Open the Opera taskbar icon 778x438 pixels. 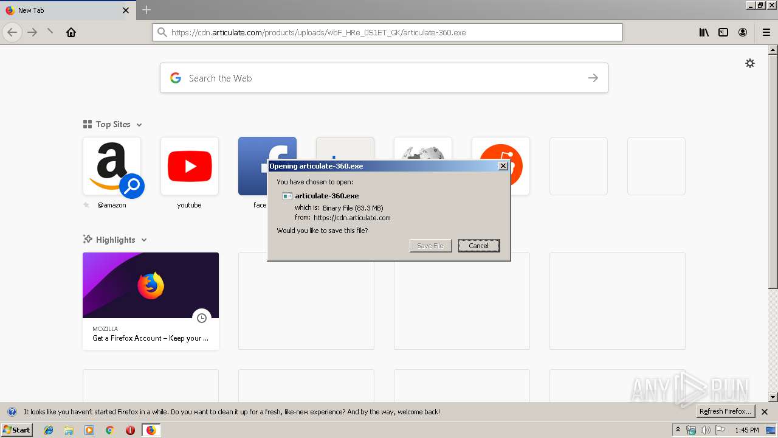pos(130,430)
